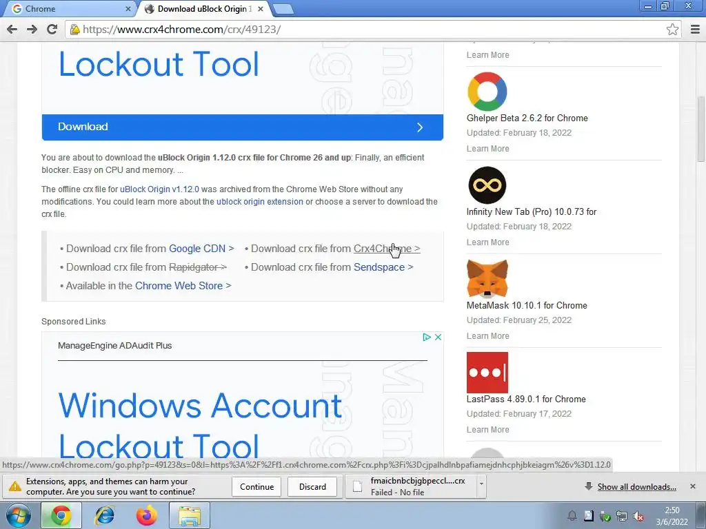The image size is (706, 529).
Task: Download crx file from Crx4Chrome
Action: click(387, 248)
